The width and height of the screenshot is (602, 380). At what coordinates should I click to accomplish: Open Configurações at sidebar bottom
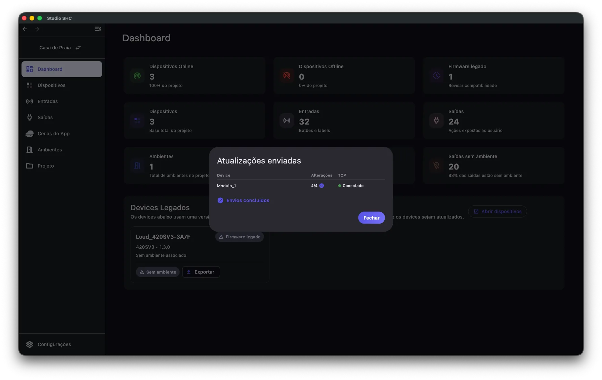62,344
